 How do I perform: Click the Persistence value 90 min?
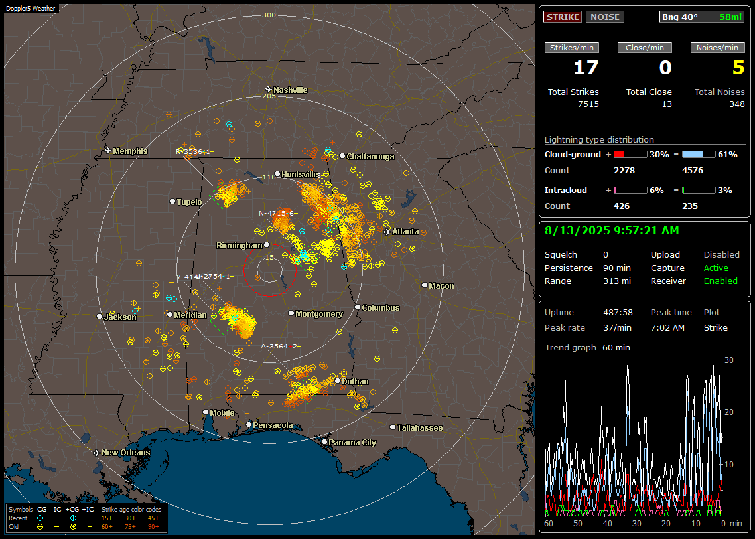click(617, 268)
